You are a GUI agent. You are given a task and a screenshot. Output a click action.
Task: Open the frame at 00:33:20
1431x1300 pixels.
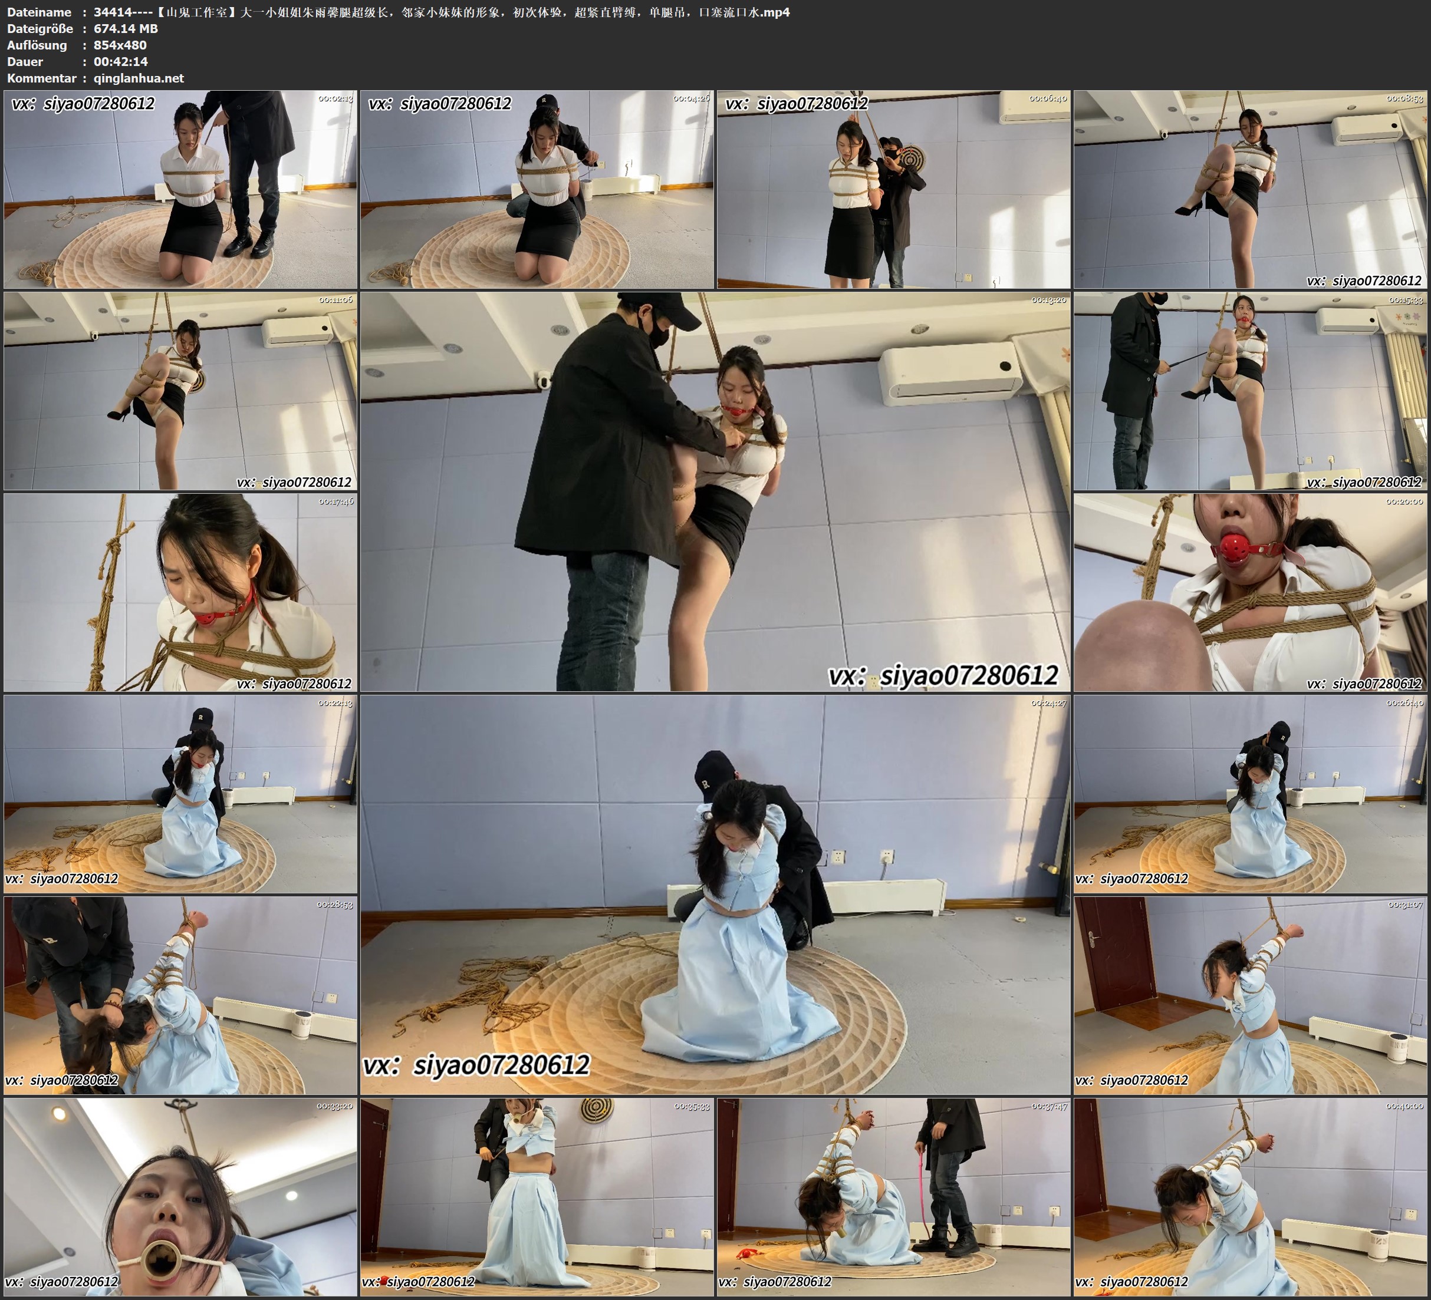pos(180,1196)
